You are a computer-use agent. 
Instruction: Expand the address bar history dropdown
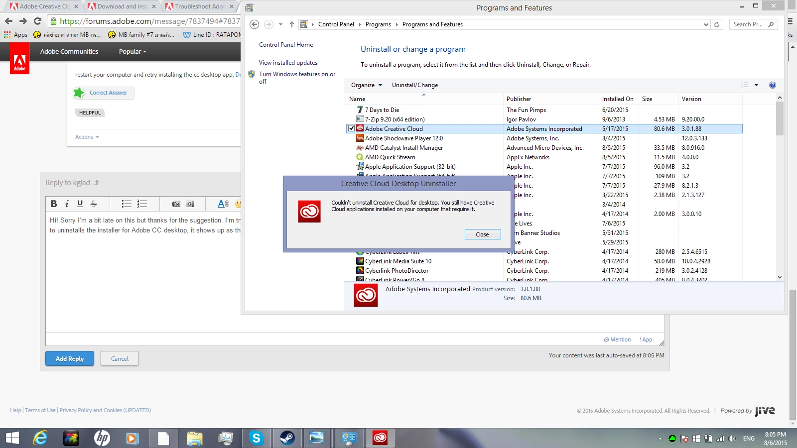[706, 24]
